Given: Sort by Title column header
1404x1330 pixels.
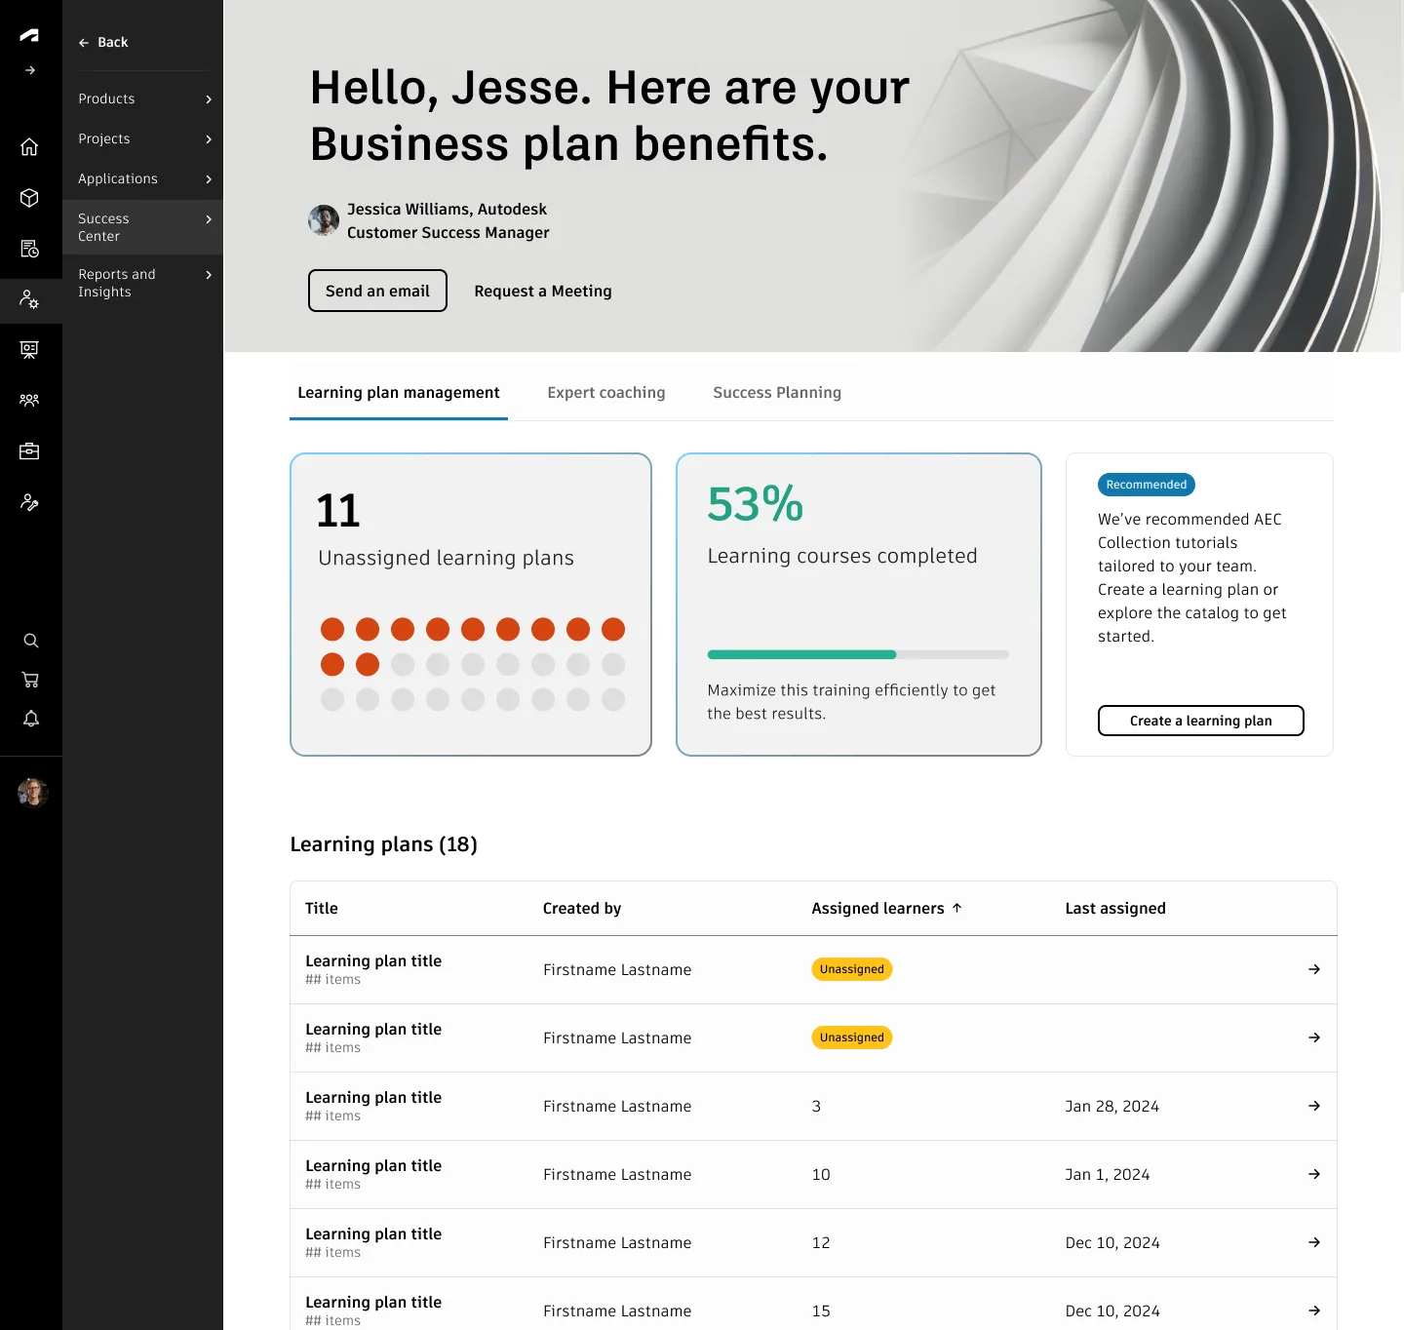Looking at the screenshot, I should click(x=322, y=908).
